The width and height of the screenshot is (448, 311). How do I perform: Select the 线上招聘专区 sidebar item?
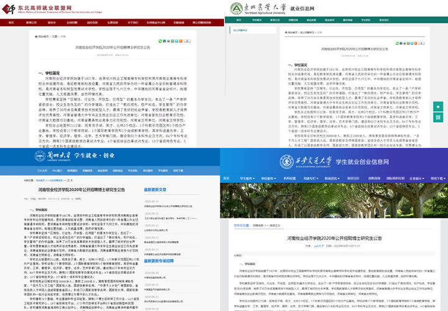point(253,30)
